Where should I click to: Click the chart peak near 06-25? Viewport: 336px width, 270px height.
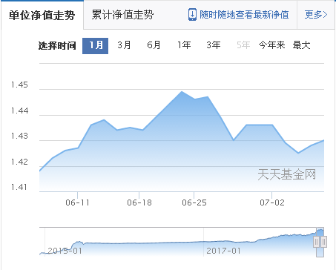pyautogui.click(x=182, y=91)
